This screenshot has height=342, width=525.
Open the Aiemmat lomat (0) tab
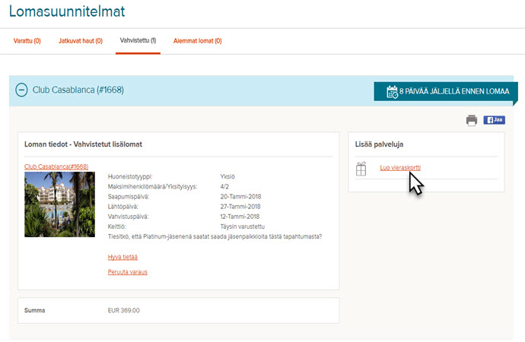pyautogui.click(x=198, y=41)
